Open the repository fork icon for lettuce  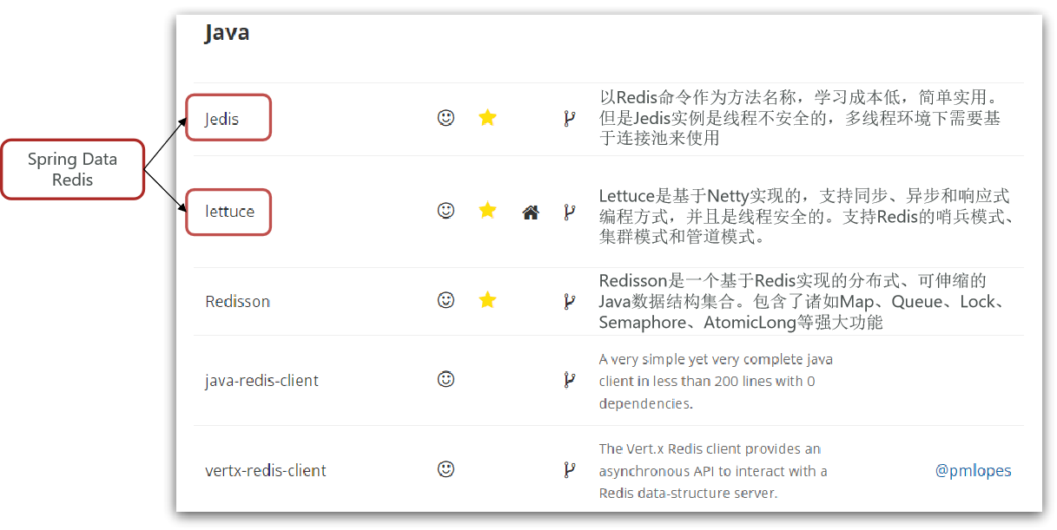[569, 212]
